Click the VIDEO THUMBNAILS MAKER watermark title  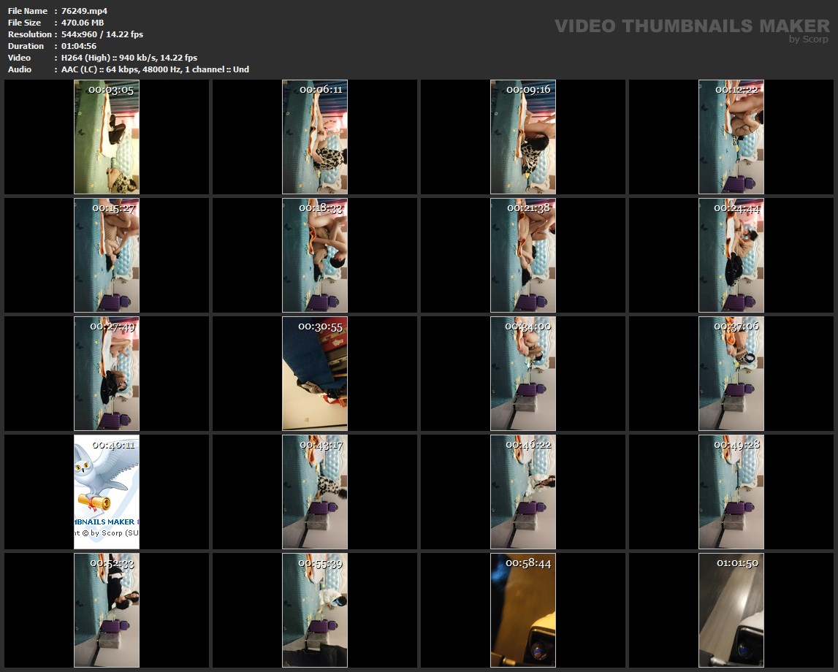[x=692, y=26]
